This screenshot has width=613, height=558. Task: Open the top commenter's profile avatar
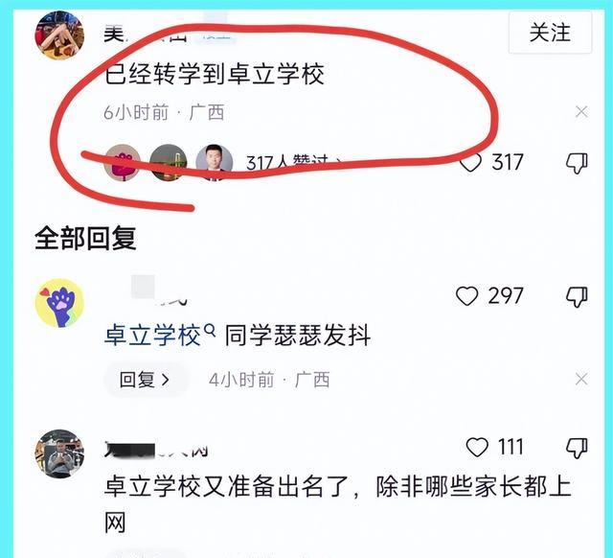59,35
